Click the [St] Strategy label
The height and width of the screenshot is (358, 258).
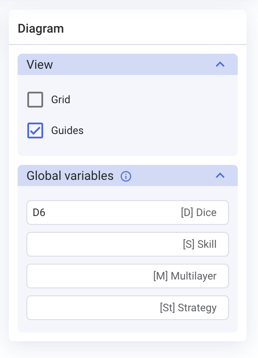pyautogui.click(x=188, y=308)
